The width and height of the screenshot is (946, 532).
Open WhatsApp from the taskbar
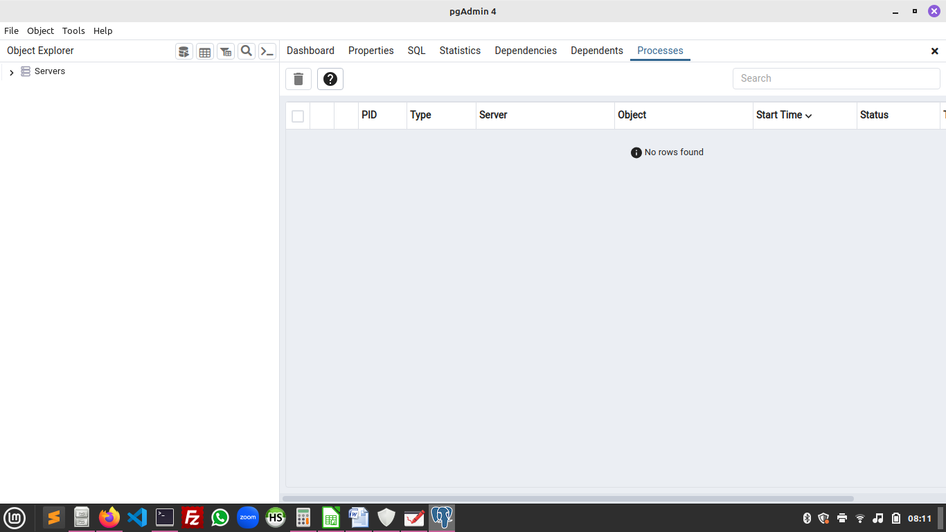pos(220,517)
